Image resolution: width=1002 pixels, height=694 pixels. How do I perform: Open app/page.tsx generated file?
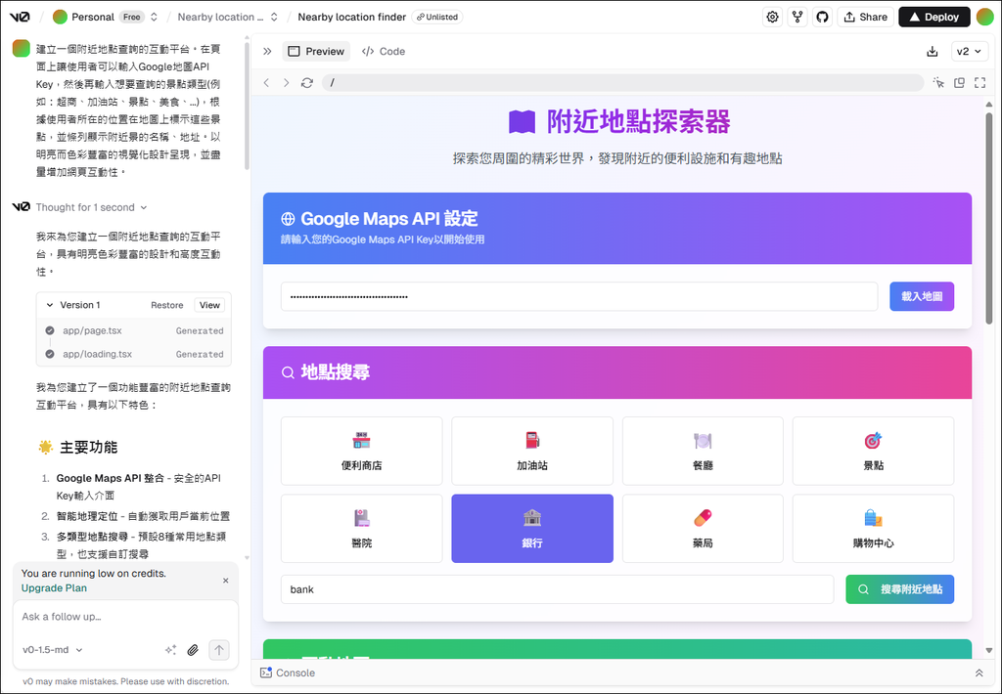click(x=92, y=330)
